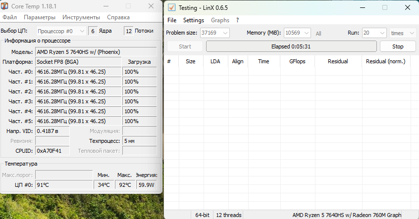Click the LDA column header

215,61
